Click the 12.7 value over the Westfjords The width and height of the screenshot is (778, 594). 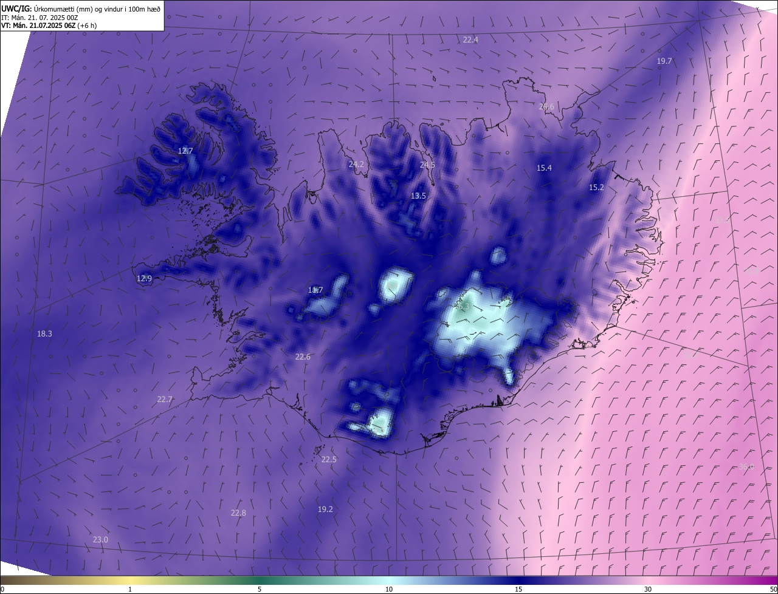[185, 151]
